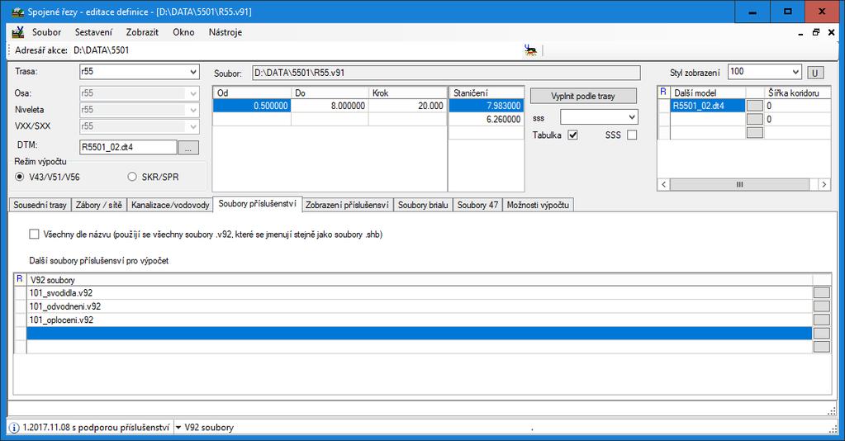Switch to Soubory 47 tab
Image resolution: width=845 pixels, height=441 pixels.
(477, 205)
